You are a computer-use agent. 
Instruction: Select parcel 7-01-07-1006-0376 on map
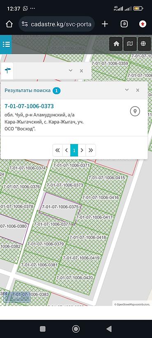click(x=21, y=187)
